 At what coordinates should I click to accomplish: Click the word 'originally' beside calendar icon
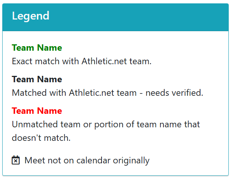point(131,161)
